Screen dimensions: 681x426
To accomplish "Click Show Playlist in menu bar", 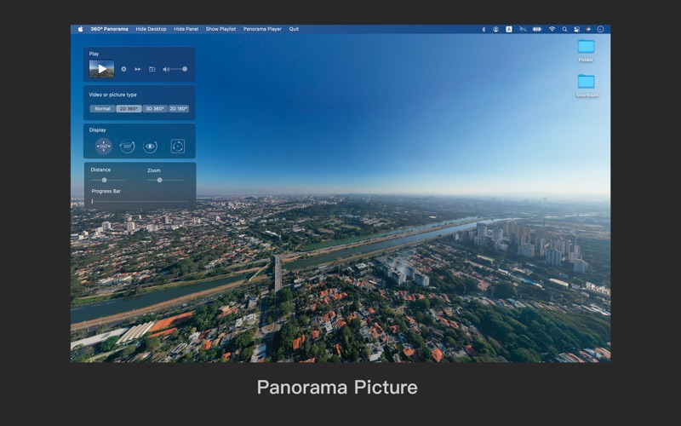I will click(x=220, y=29).
